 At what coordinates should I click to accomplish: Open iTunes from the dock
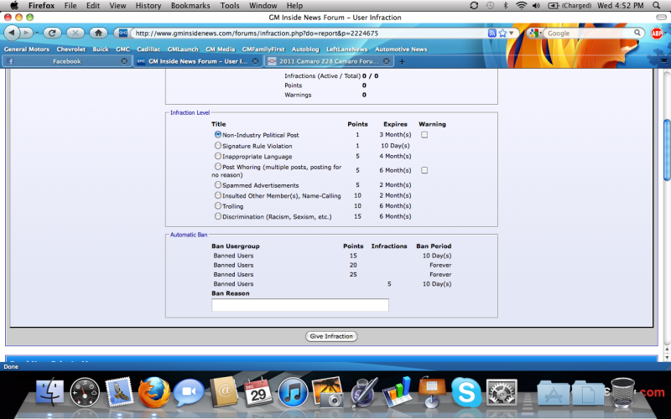291,391
